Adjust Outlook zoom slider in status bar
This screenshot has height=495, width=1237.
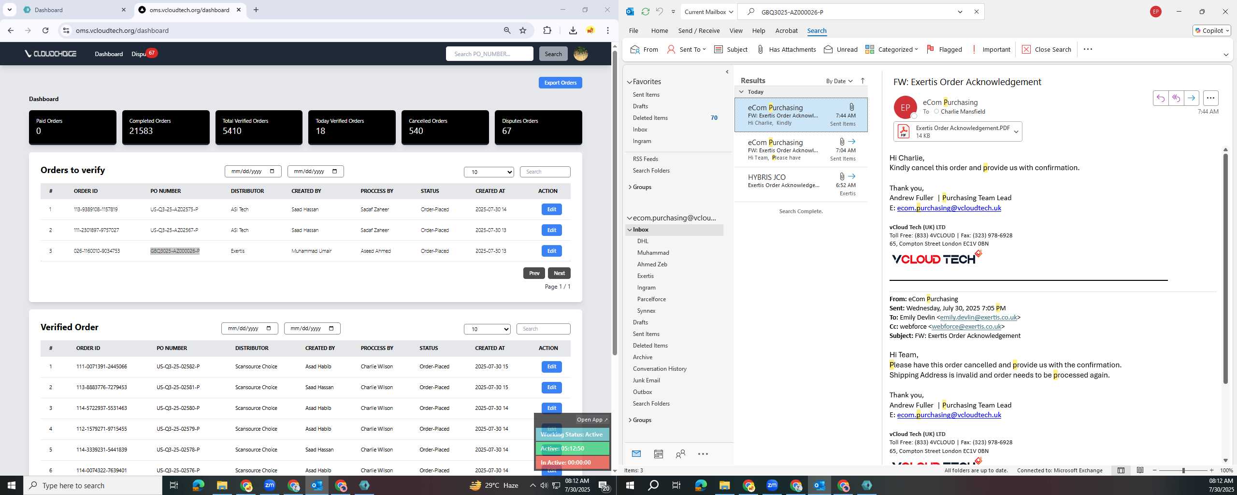point(1183,470)
